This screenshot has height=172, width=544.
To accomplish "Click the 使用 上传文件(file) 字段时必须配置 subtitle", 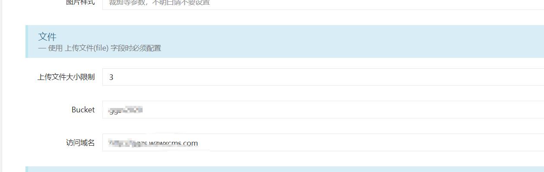I will (x=100, y=48).
